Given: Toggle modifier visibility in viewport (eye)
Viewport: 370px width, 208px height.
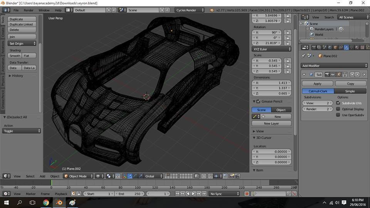Looking at the screenshot, I should pos(333,74).
